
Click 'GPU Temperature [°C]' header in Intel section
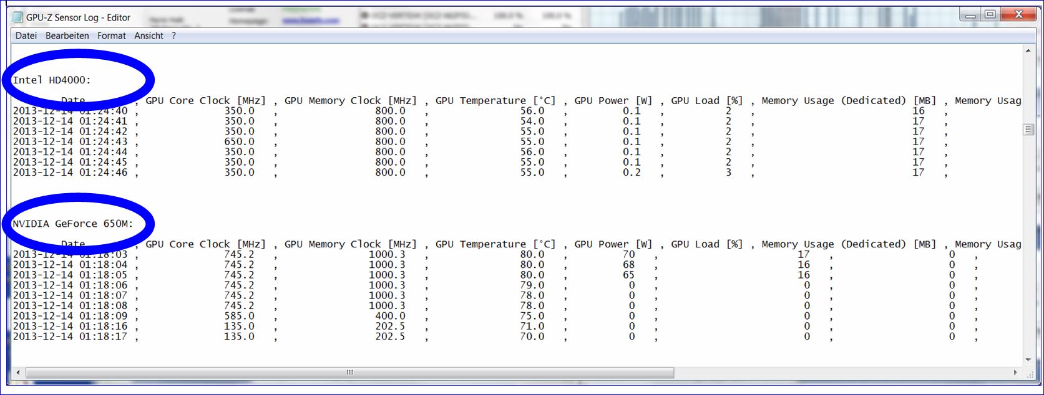pos(495,100)
